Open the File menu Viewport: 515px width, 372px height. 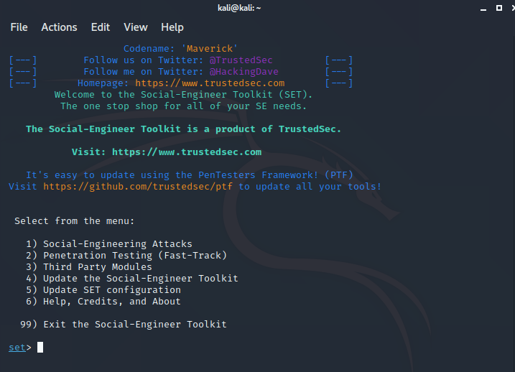pos(19,27)
